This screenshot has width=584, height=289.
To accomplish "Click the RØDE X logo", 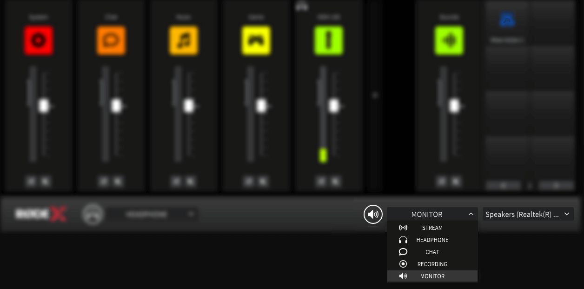I will click(41, 213).
